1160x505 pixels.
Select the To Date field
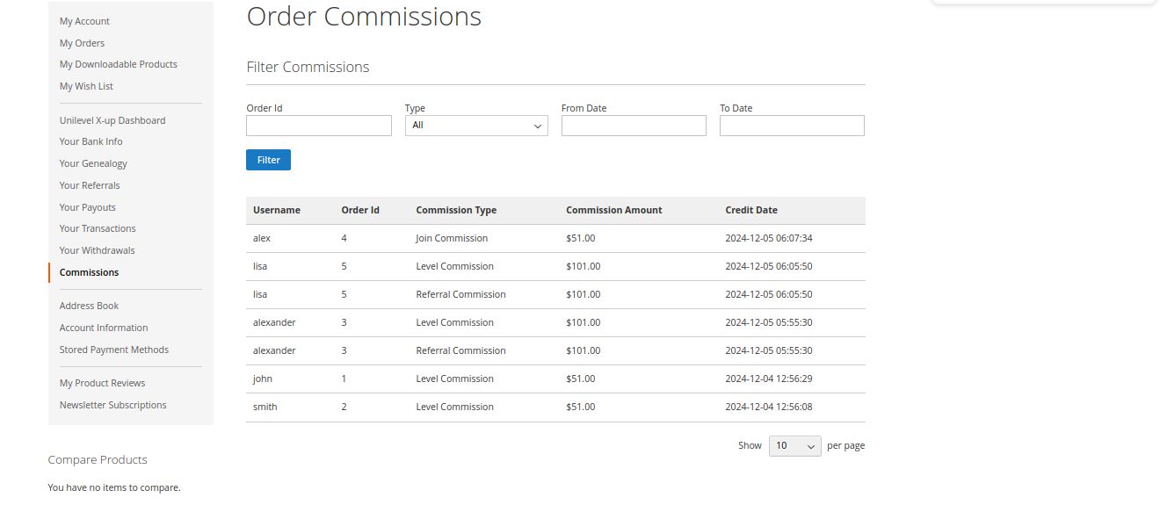coord(791,126)
